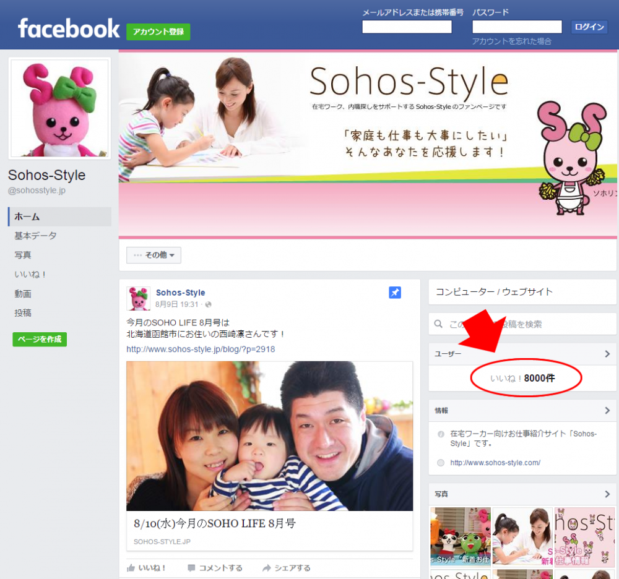Click the post timestamp 8月9日 19:31
Screen dimensions: 619x579
coord(176,304)
